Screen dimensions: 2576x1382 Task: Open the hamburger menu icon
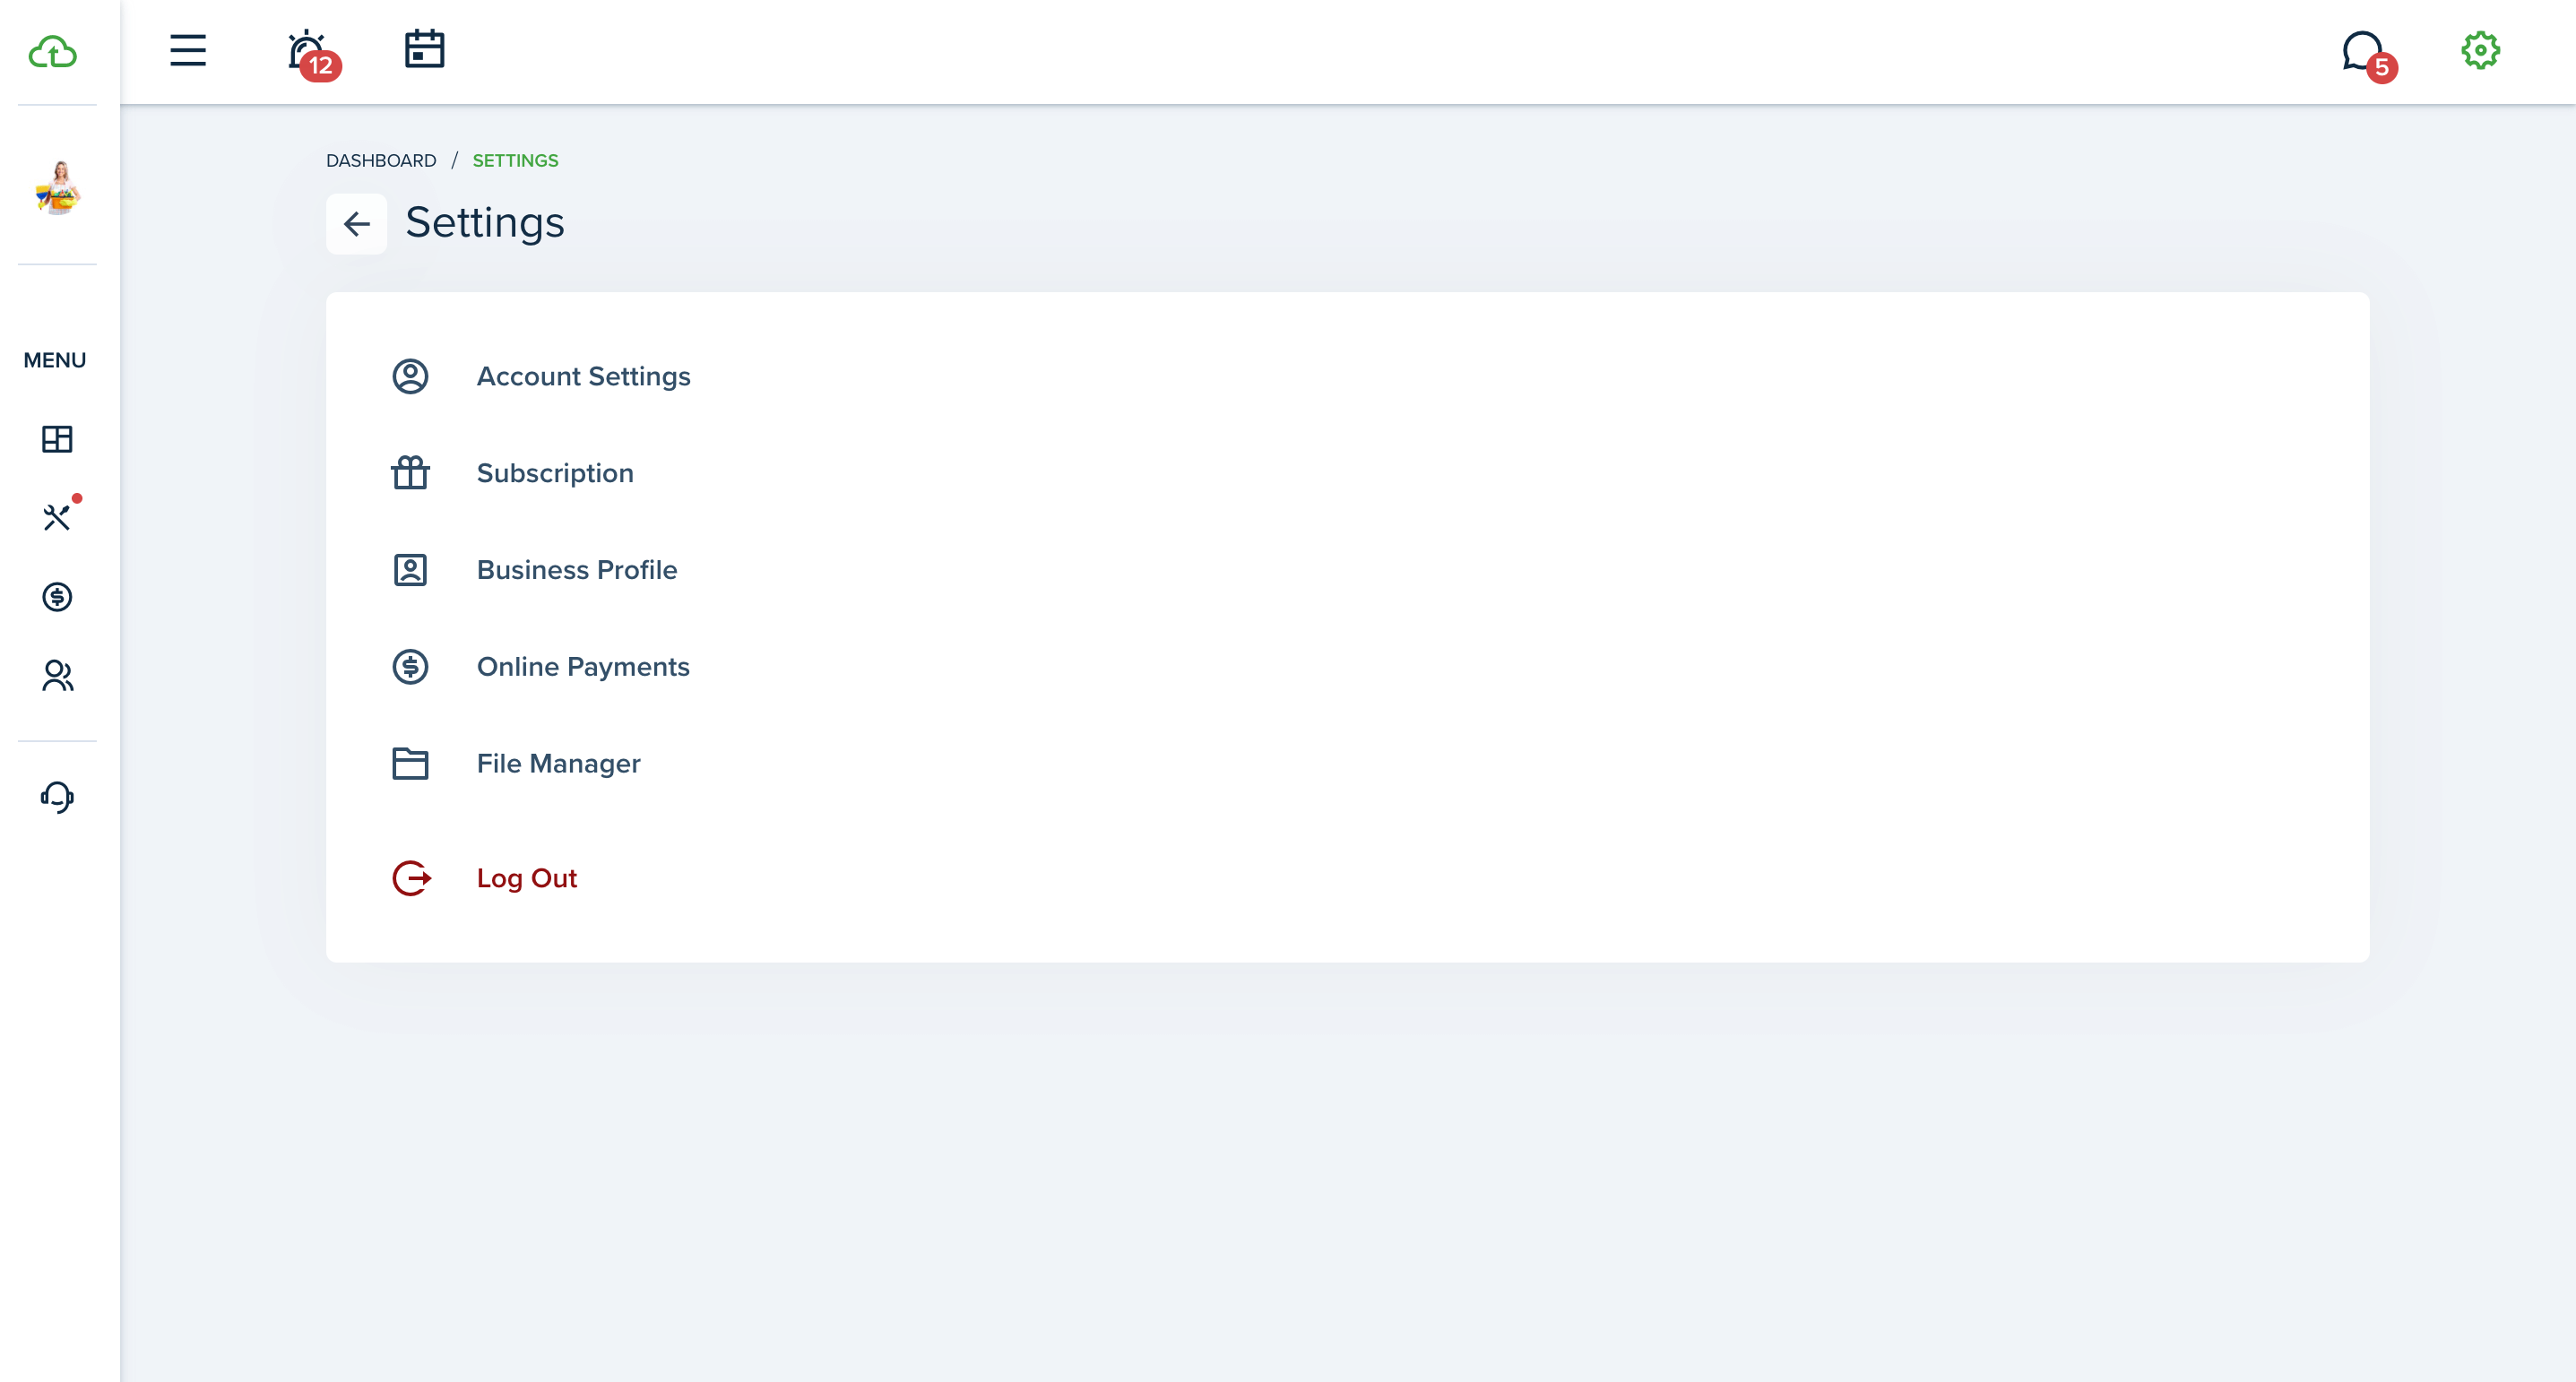(188, 50)
